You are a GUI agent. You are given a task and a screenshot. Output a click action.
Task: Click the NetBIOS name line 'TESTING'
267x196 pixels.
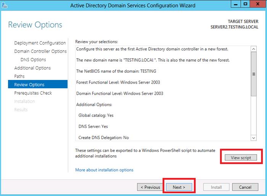(x=116, y=71)
